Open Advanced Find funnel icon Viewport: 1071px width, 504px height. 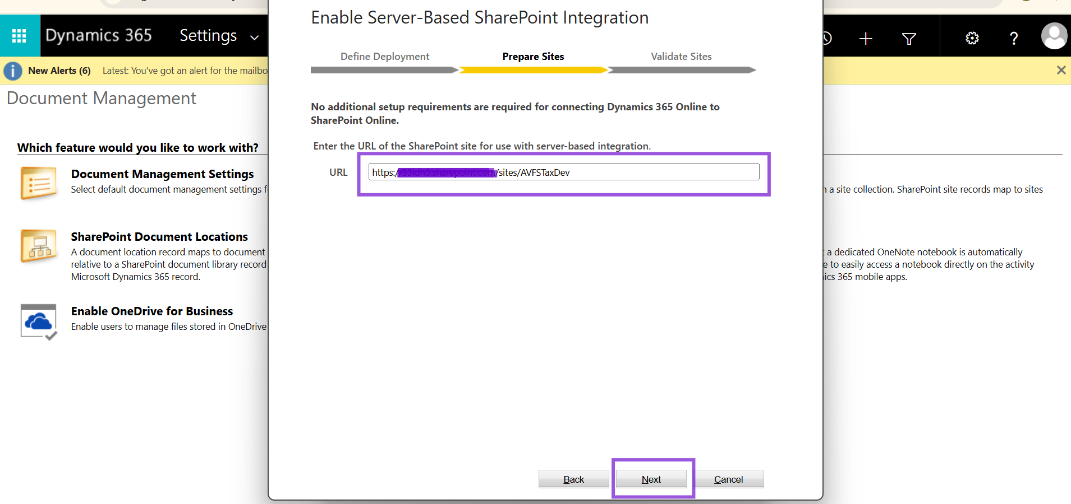coord(909,38)
